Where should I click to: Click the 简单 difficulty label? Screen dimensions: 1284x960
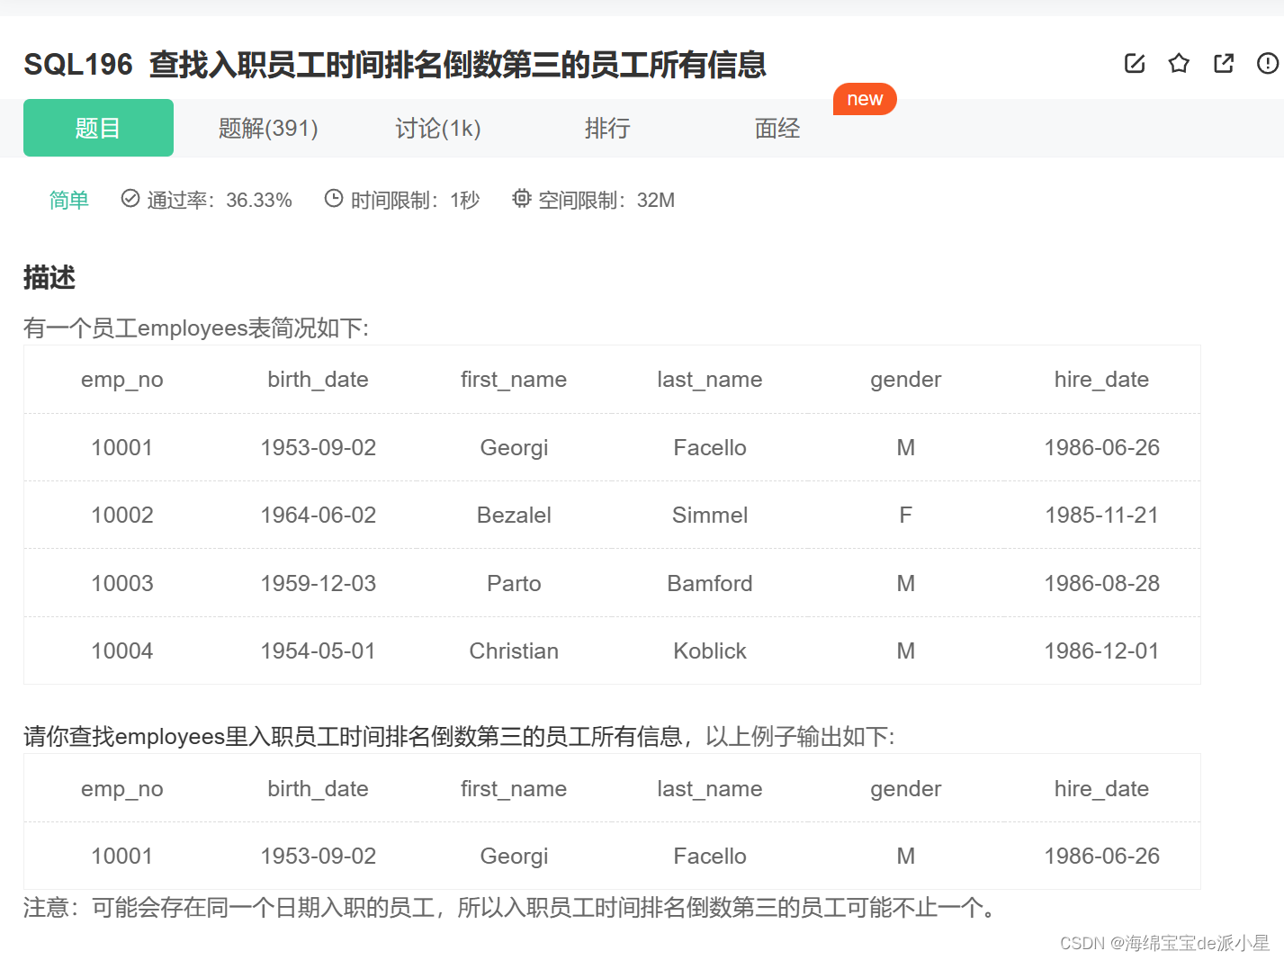(69, 200)
